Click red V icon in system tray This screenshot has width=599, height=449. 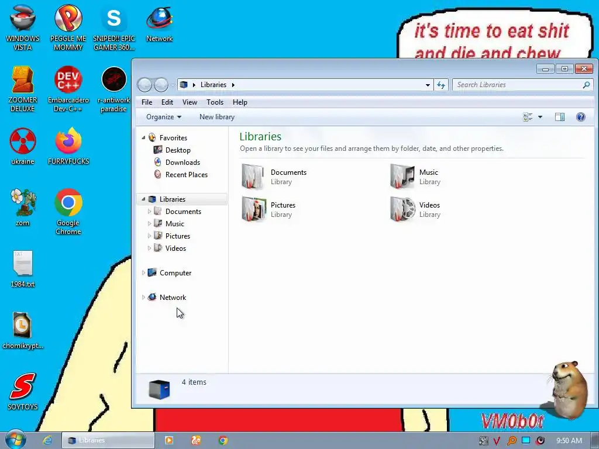point(497,441)
